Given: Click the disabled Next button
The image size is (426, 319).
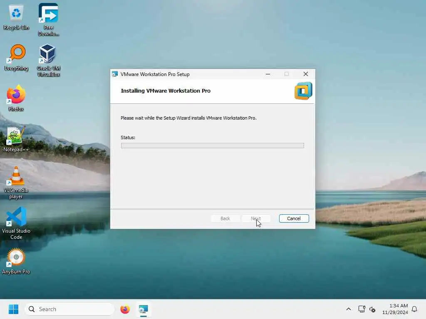Looking at the screenshot, I should click(256, 218).
